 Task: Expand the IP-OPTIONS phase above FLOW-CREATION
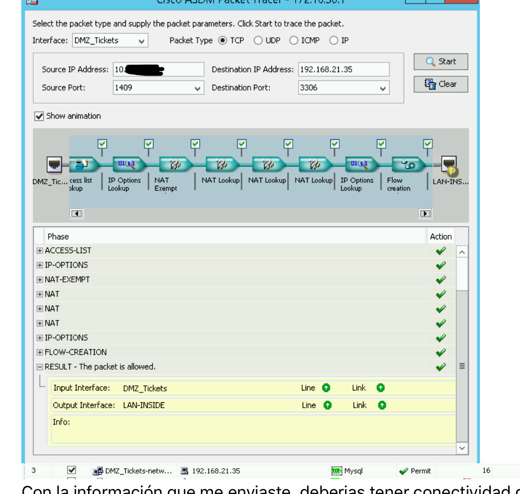click(x=40, y=338)
